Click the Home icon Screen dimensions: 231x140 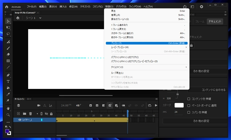click(6, 7)
